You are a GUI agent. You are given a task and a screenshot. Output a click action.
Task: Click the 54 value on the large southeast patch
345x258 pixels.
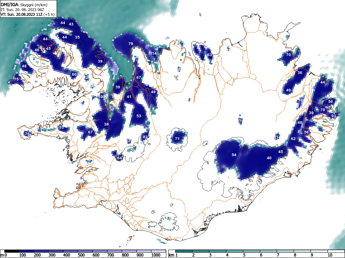coord(234,155)
